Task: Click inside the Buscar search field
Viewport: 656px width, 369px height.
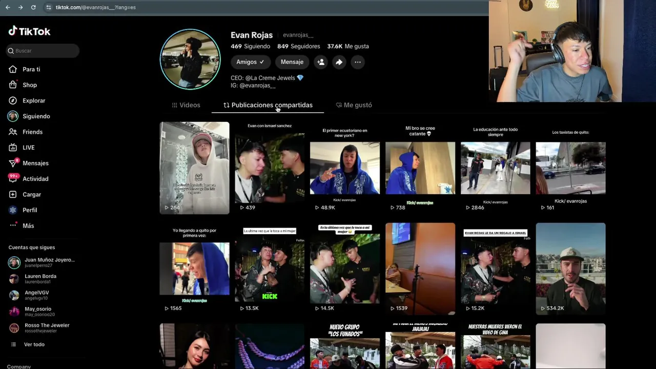Action: (x=43, y=51)
